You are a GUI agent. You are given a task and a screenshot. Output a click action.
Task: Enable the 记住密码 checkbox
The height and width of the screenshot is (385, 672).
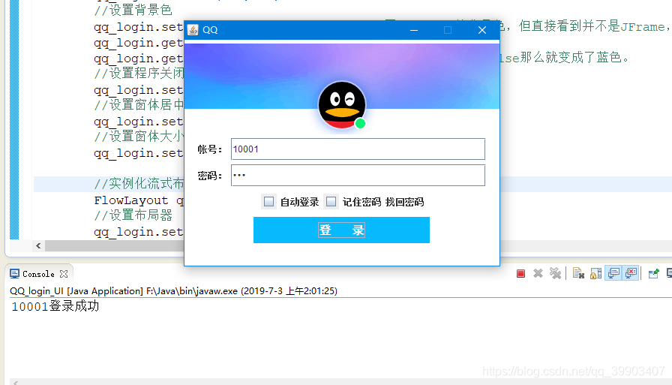331,201
